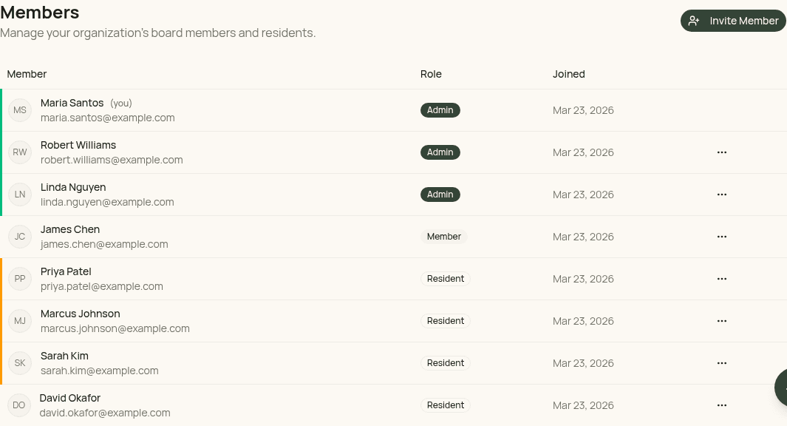787x426 pixels.
Task: Click the PP avatar of Priya Patel
Action: click(x=20, y=279)
